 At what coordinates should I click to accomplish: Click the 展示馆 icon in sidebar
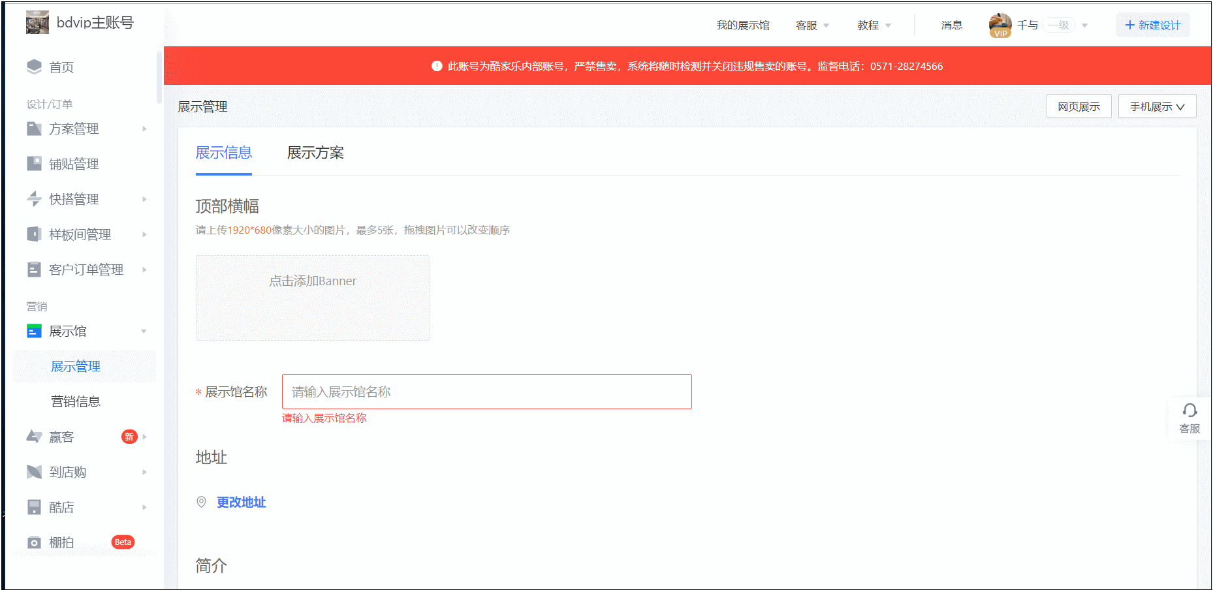coord(34,331)
